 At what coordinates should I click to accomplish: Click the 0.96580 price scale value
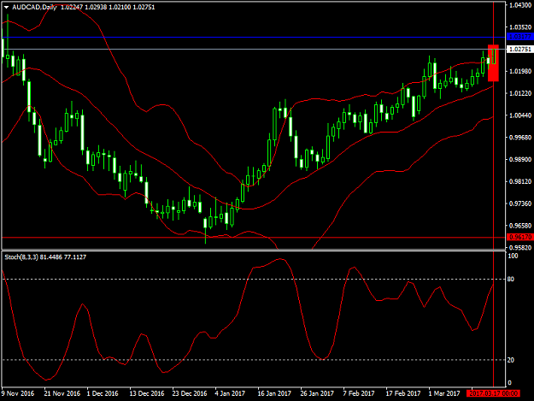pos(520,226)
